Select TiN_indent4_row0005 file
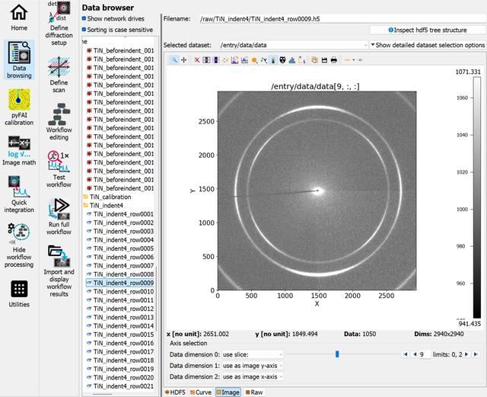487x397 pixels. (120, 248)
